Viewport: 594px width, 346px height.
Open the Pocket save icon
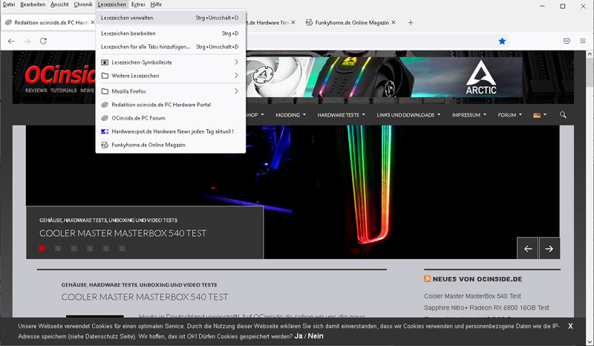(x=567, y=41)
